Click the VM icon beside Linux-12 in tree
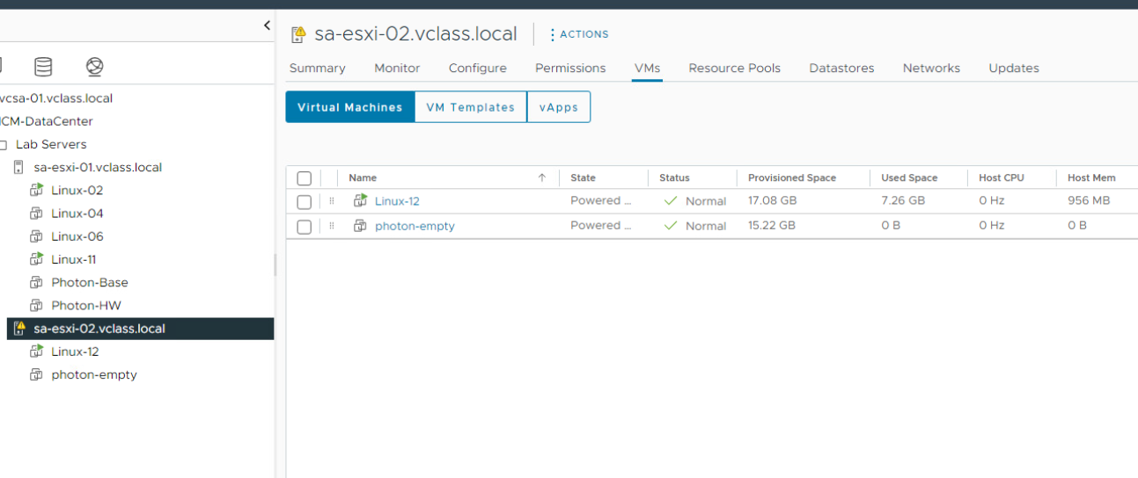The width and height of the screenshot is (1138, 478). tap(36, 351)
